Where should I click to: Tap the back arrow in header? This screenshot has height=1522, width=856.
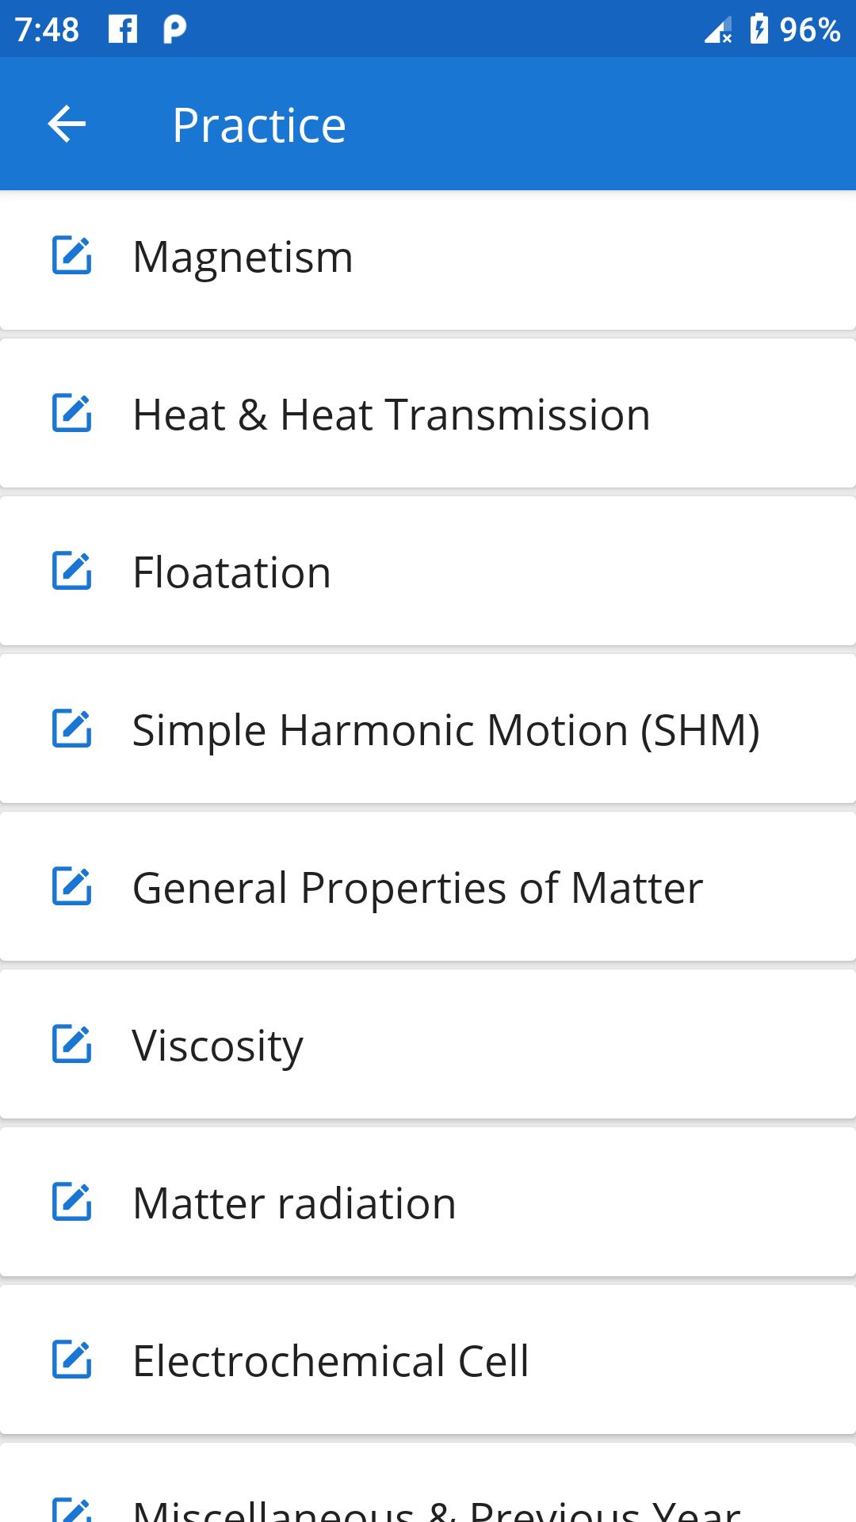point(67,124)
